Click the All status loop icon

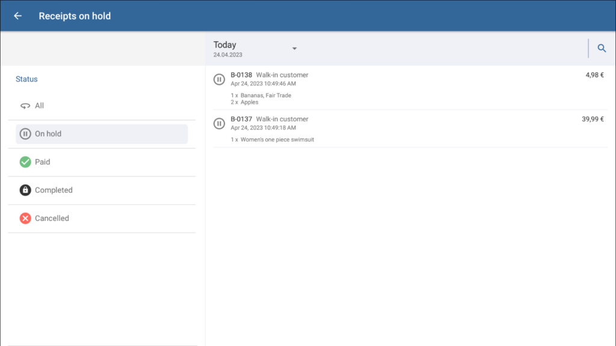(x=25, y=106)
